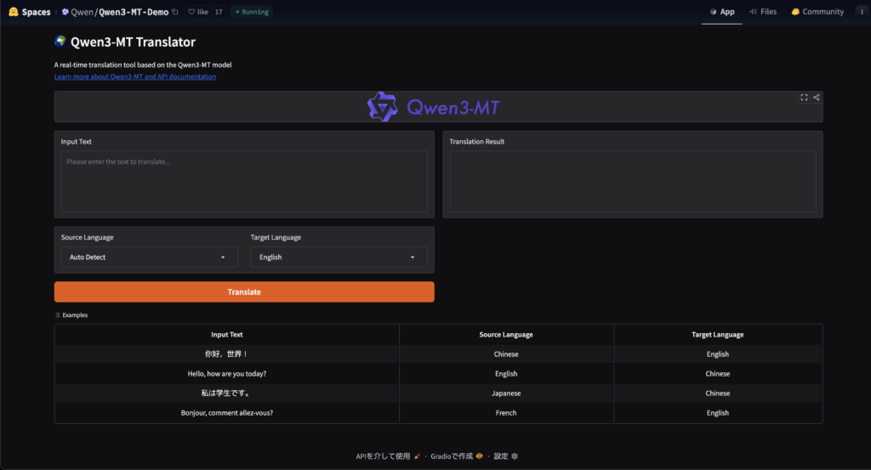The image size is (871, 470).
Task: Open the like count 17
Action: pos(219,12)
